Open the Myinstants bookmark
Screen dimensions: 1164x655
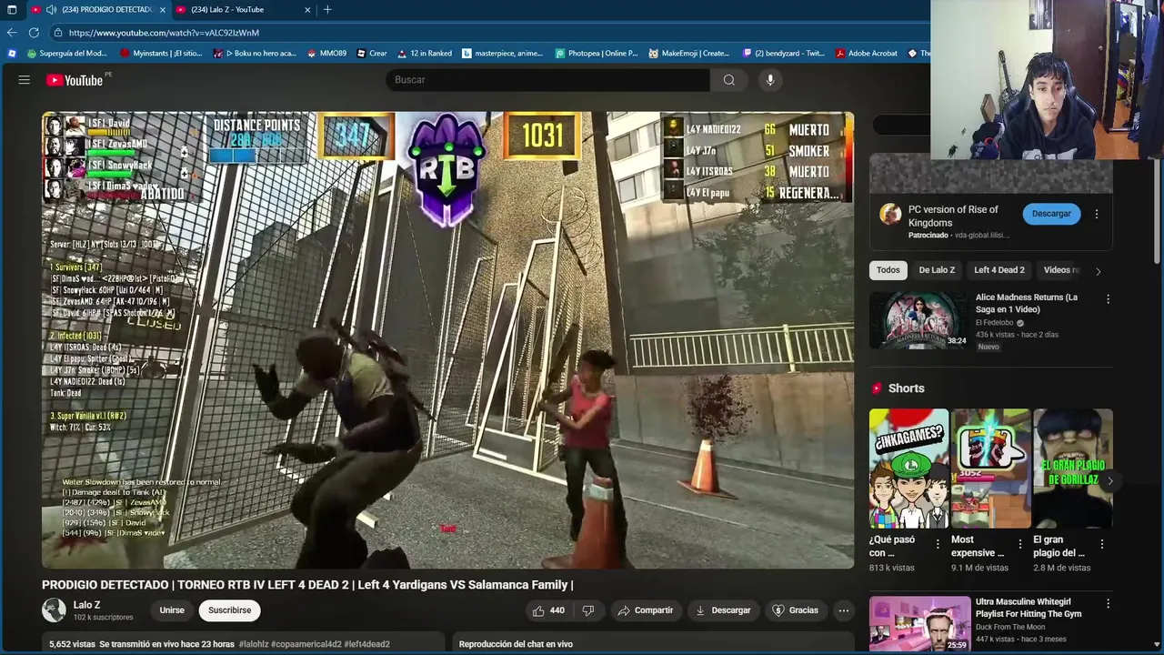click(x=162, y=54)
